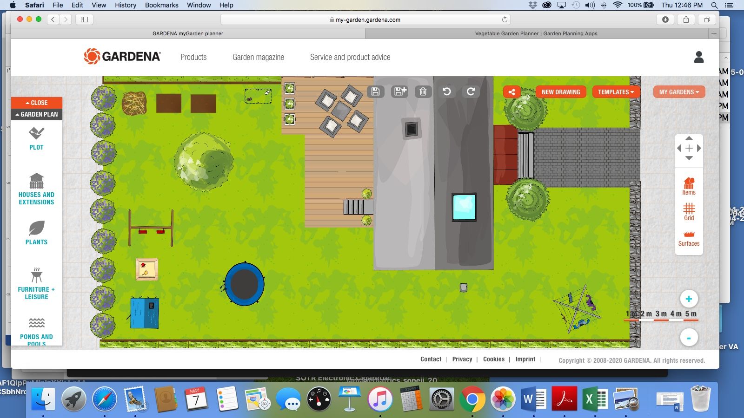The width and height of the screenshot is (744, 418).
Task: Delete using the trash can icon
Action: tap(423, 91)
